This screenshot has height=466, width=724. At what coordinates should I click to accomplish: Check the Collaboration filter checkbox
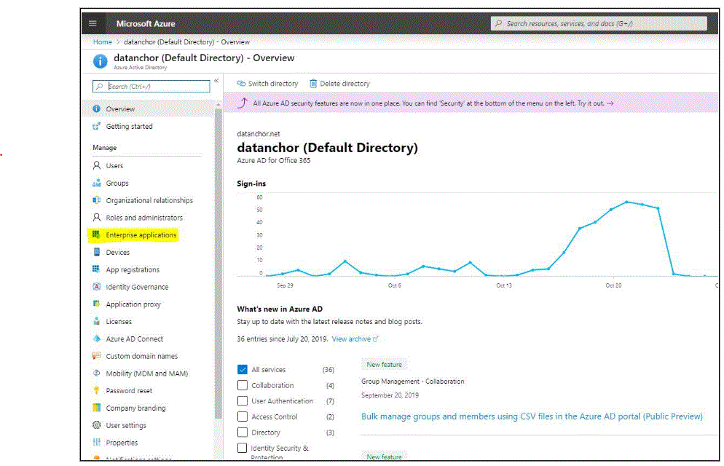point(243,385)
